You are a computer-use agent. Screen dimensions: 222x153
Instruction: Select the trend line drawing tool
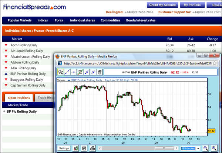pos(67,72)
